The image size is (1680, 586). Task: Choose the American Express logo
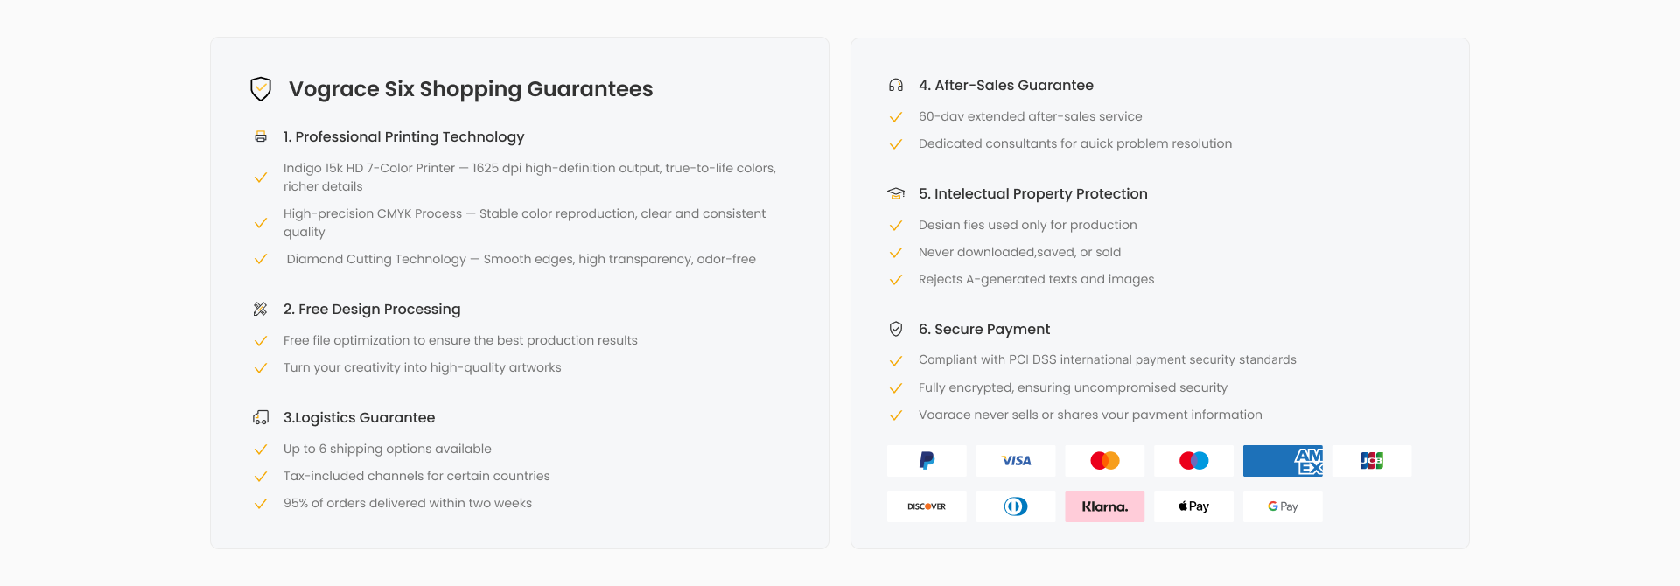1283,461
